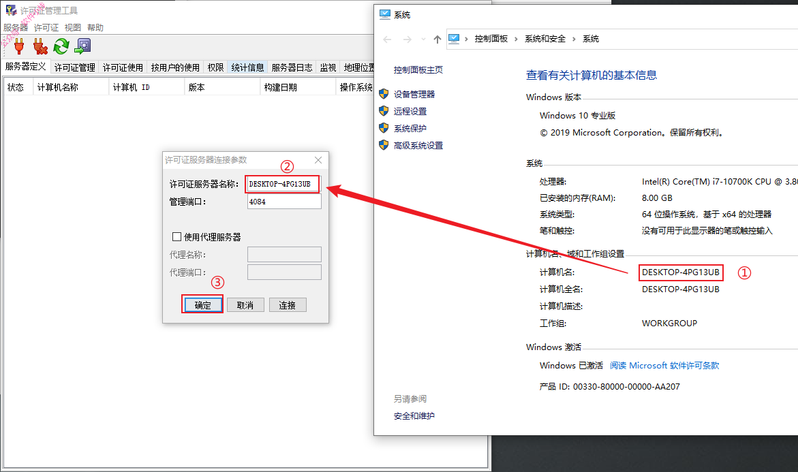Switch to 服务器定义 tab
The image size is (798, 472).
coord(25,67)
